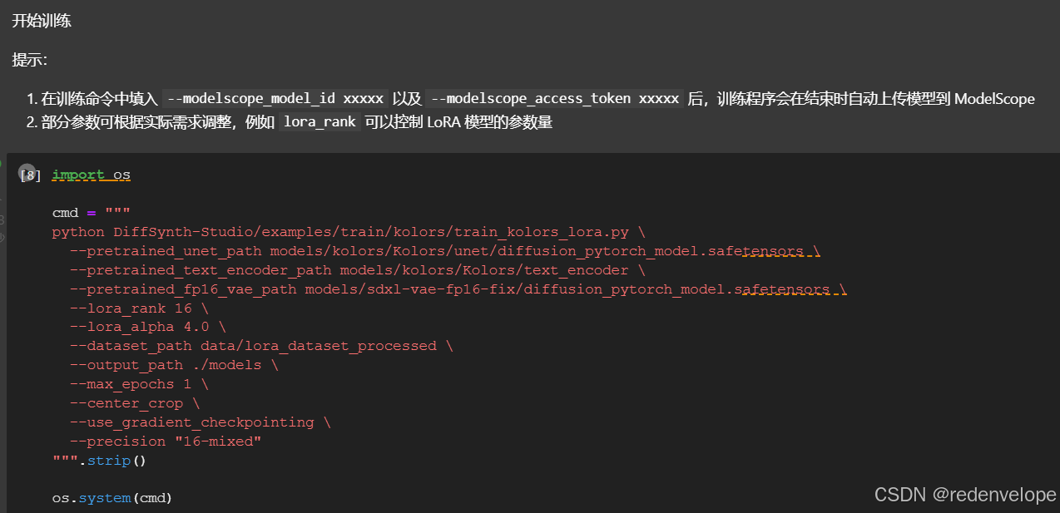Click the '""".strip()' line
Screen dimensions: 1060x513
pyautogui.click(x=99, y=461)
